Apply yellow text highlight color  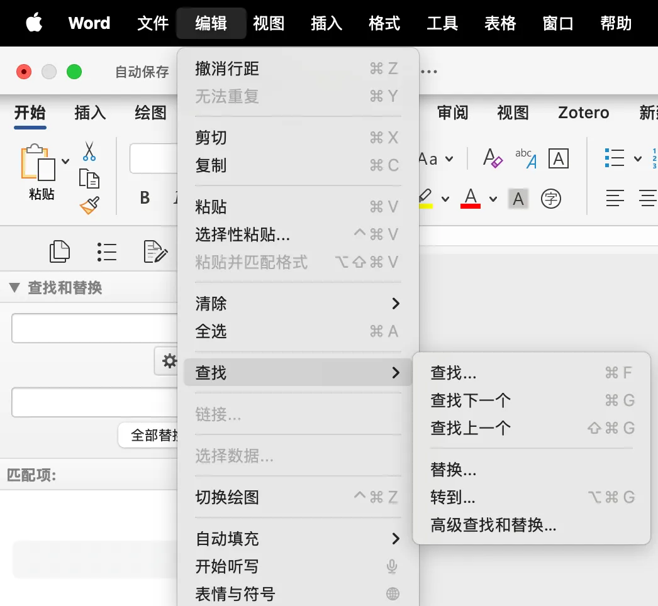pos(425,199)
